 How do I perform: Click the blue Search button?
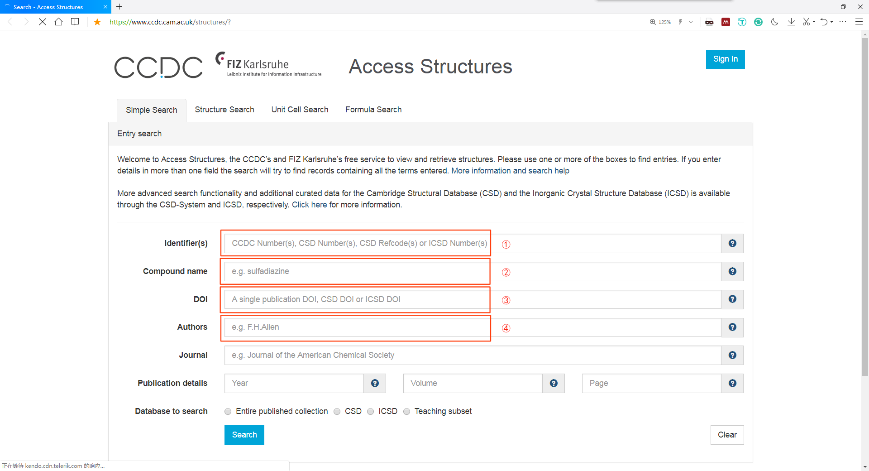tap(244, 435)
